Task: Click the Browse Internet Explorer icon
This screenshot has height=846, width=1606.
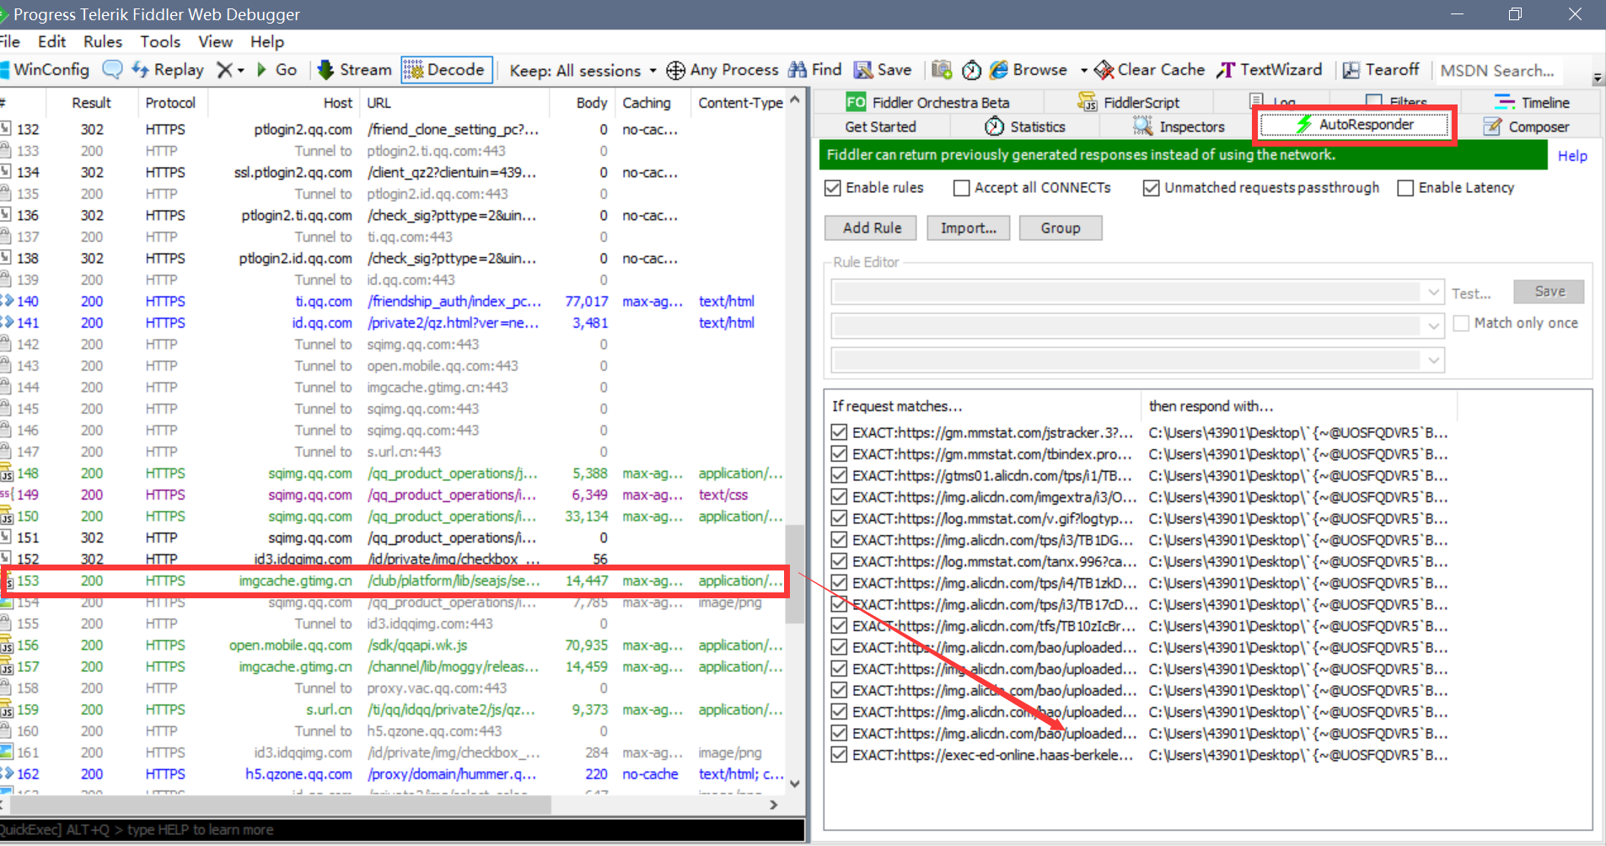Action: click(x=999, y=70)
